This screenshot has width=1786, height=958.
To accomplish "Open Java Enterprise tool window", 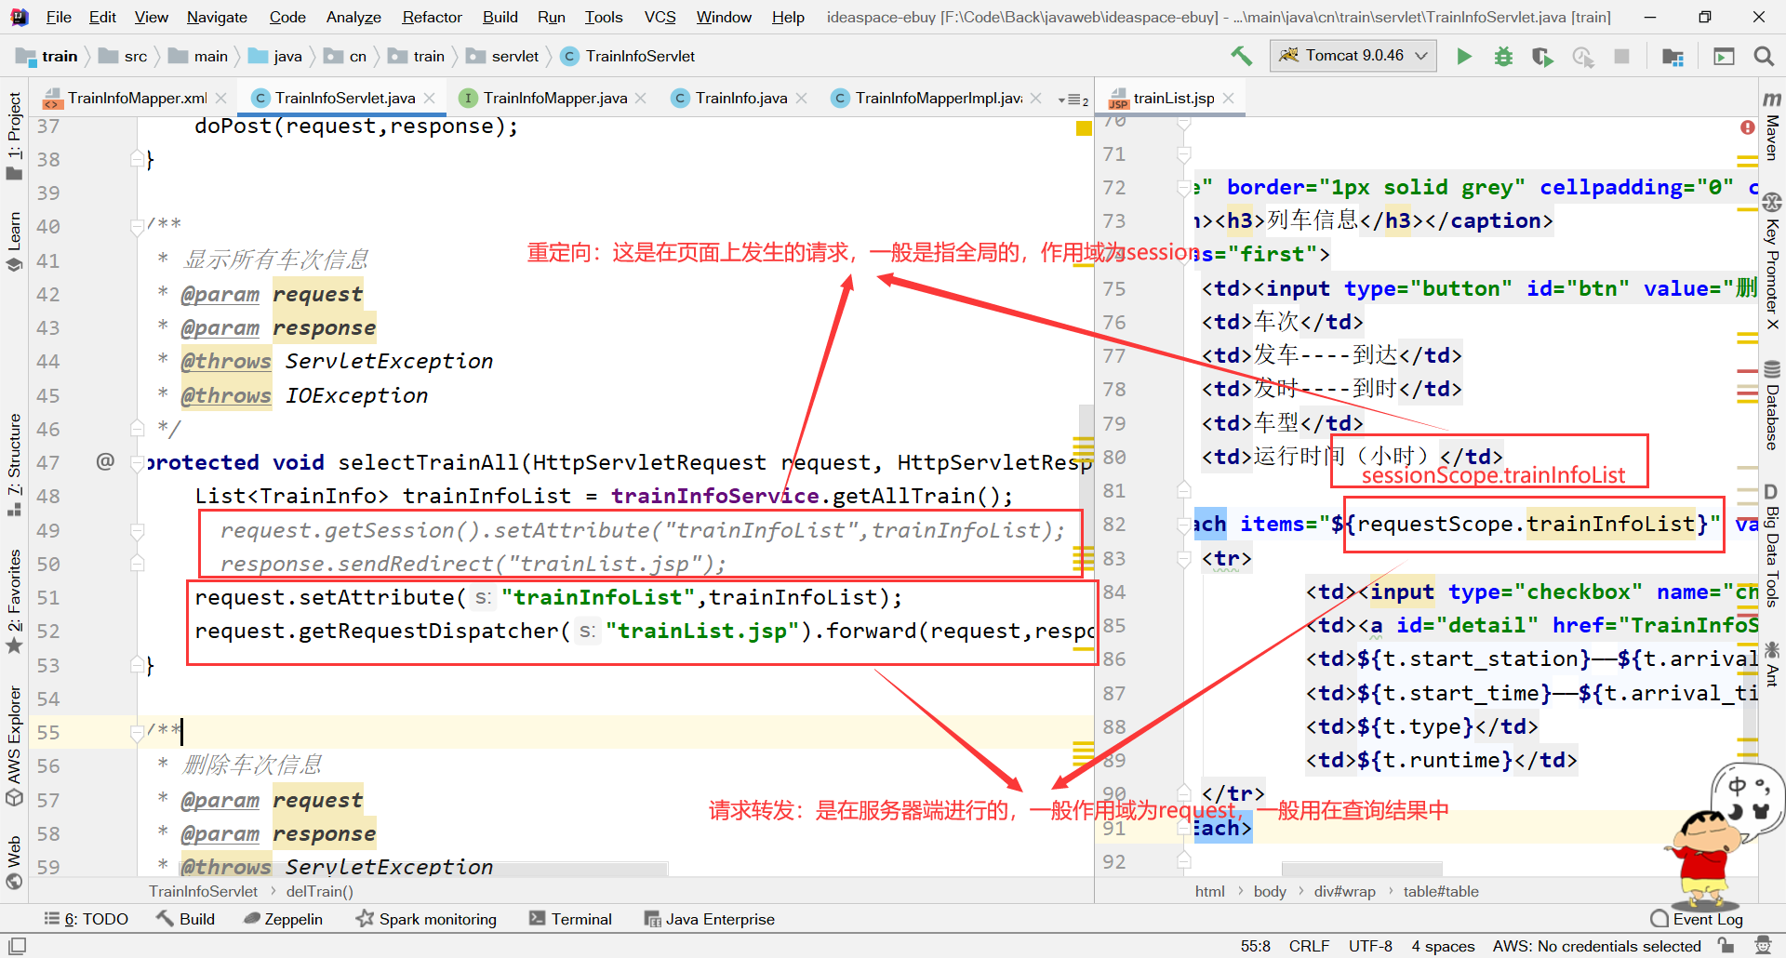I will 710,919.
